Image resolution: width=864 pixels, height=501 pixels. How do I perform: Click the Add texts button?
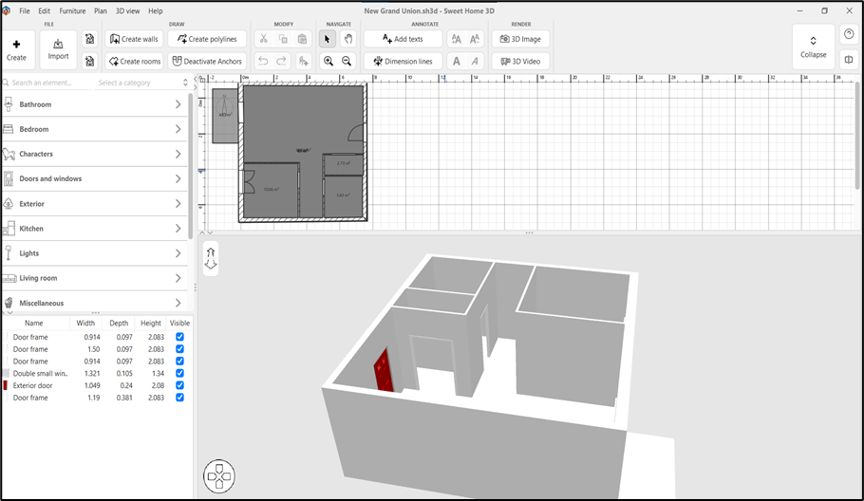coord(403,39)
